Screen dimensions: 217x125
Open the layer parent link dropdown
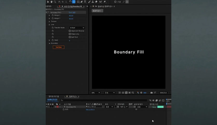pos(142,107)
